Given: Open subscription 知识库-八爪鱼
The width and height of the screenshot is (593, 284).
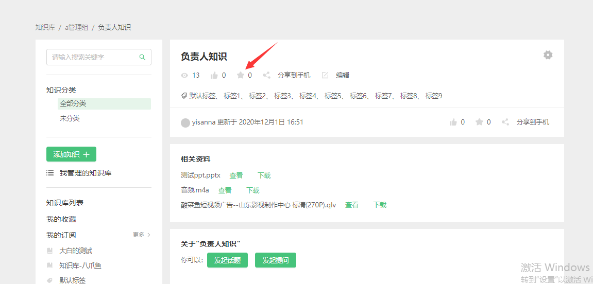Looking at the screenshot, I should click(80, 265).
